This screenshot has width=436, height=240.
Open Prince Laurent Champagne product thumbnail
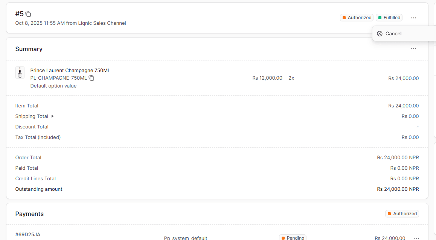20,73
